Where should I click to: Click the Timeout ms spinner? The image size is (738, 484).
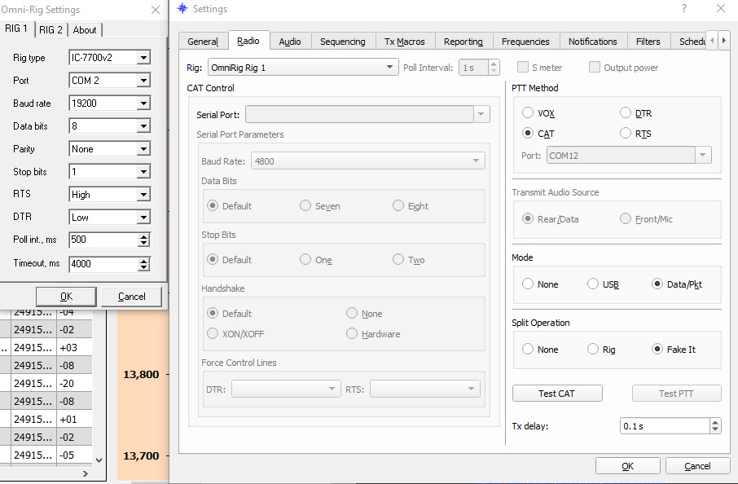pos(144,264)
